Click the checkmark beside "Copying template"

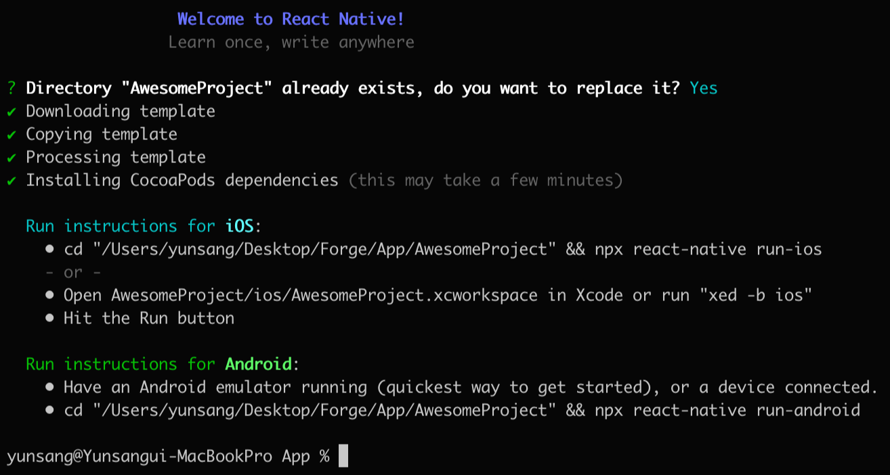[x=11, y=135]
